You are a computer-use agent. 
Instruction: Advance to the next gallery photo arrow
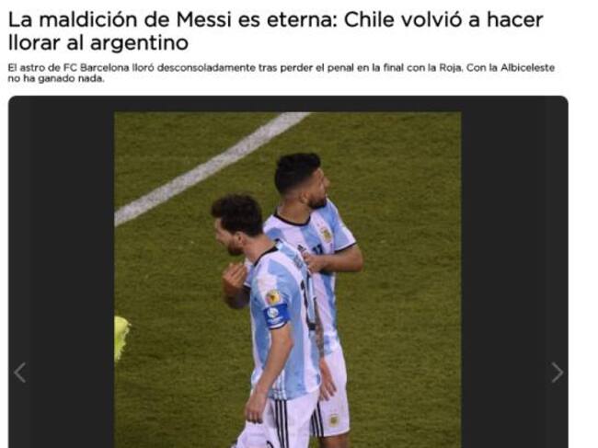pyautogui.click(x=557, y=373)
